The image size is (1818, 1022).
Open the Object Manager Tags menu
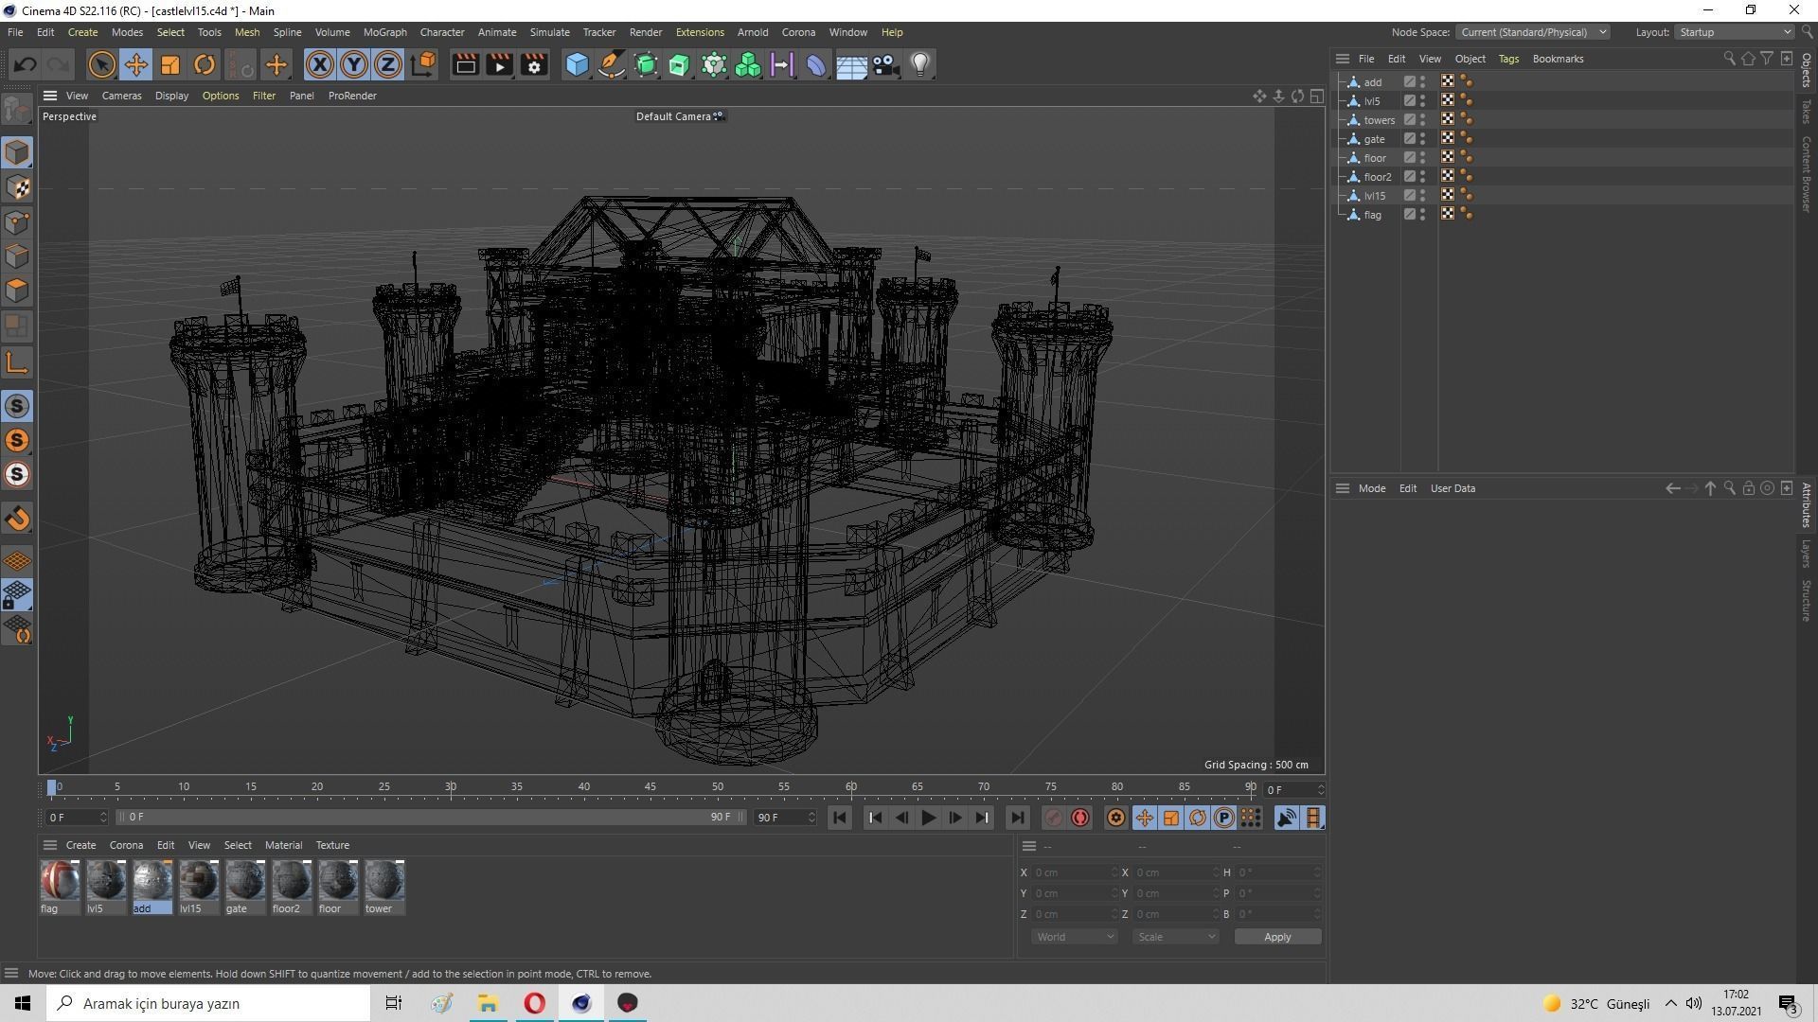1508,59
